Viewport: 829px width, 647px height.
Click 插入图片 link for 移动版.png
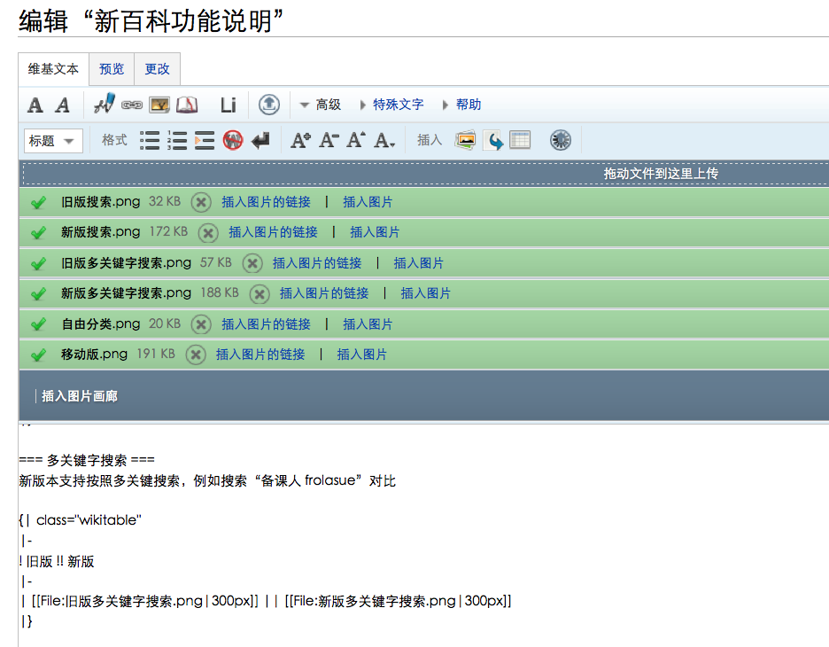click(361, 355)
